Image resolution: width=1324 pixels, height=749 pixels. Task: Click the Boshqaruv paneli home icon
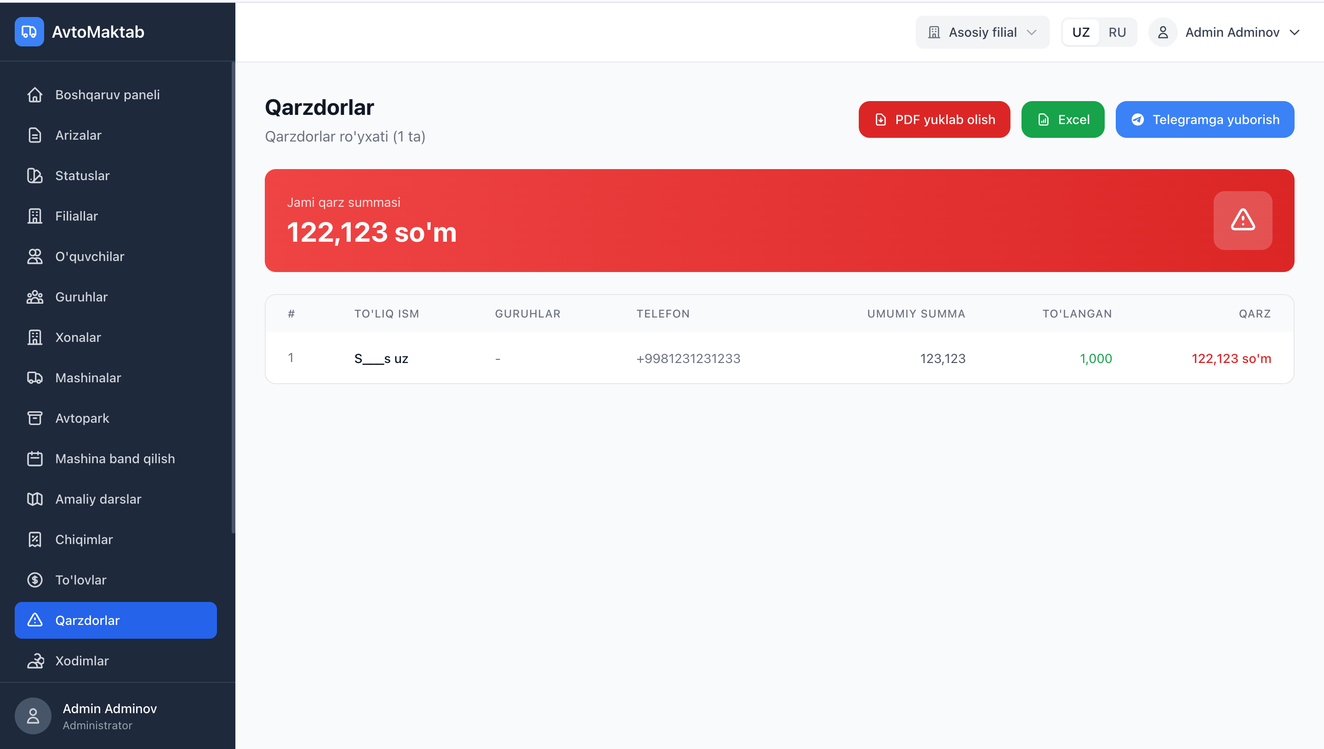coord(34,95)
